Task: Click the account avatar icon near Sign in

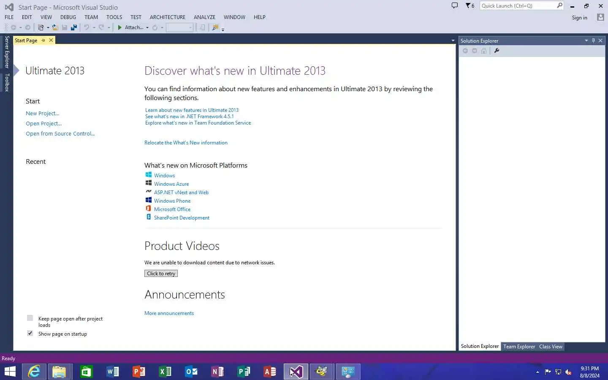Action: (600, 17)
